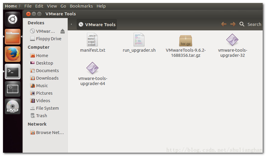This screenshot has height=156, width=266.
Task: Select the vmware-tools-upgrader-64 executable icon
Action: (x=92, y=68)
